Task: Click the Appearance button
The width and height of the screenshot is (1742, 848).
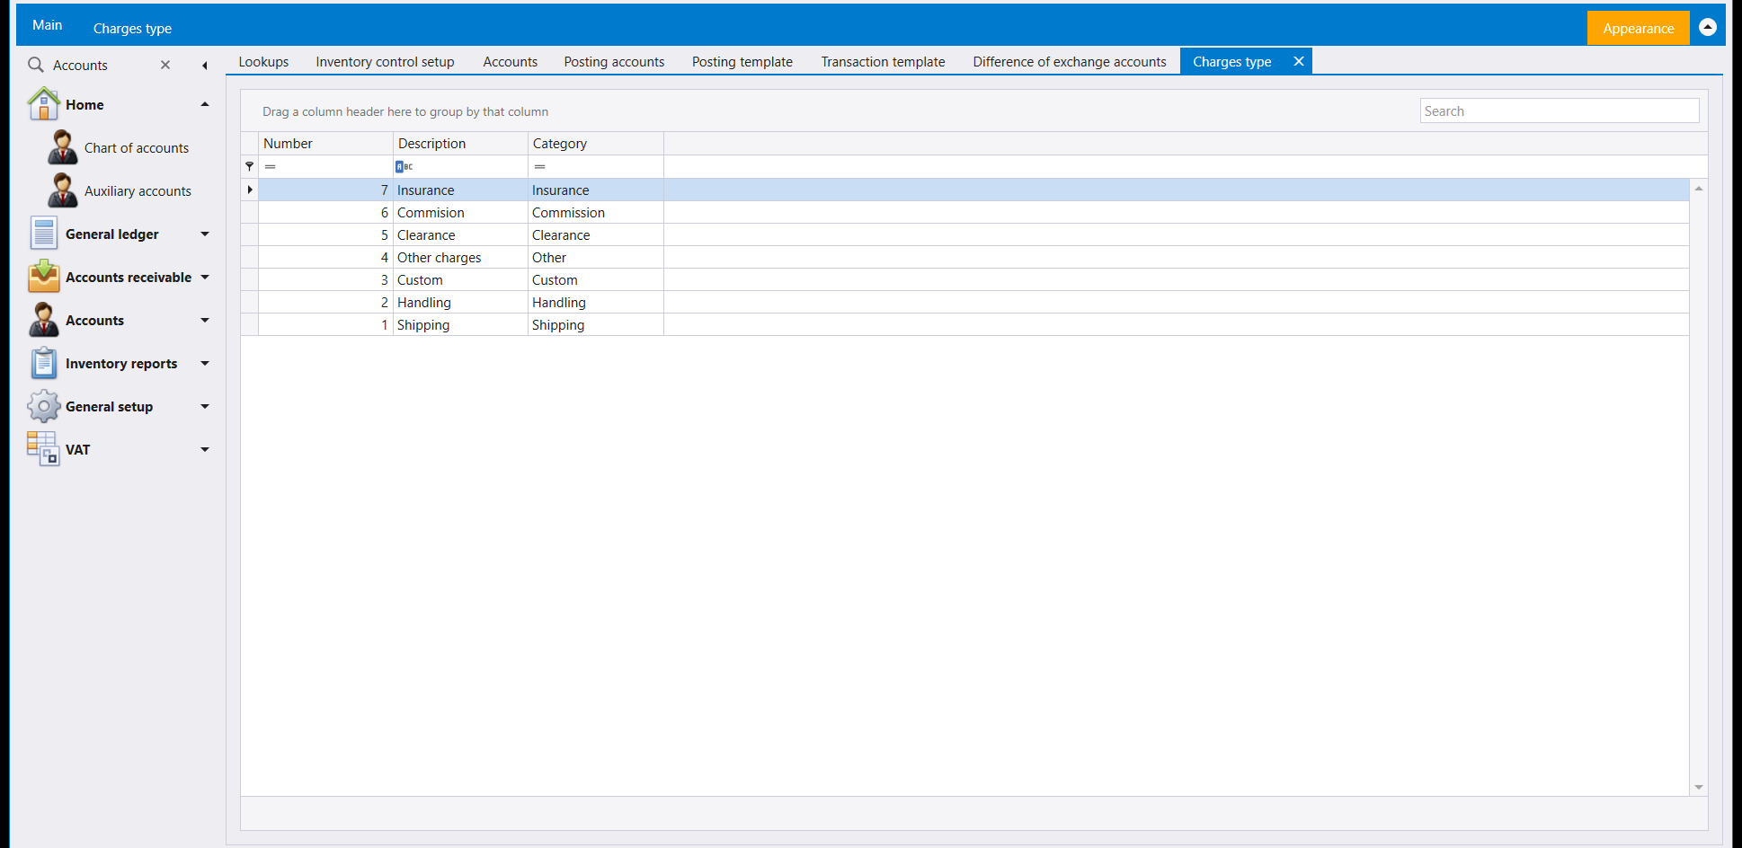Action: click(1638, 28)
